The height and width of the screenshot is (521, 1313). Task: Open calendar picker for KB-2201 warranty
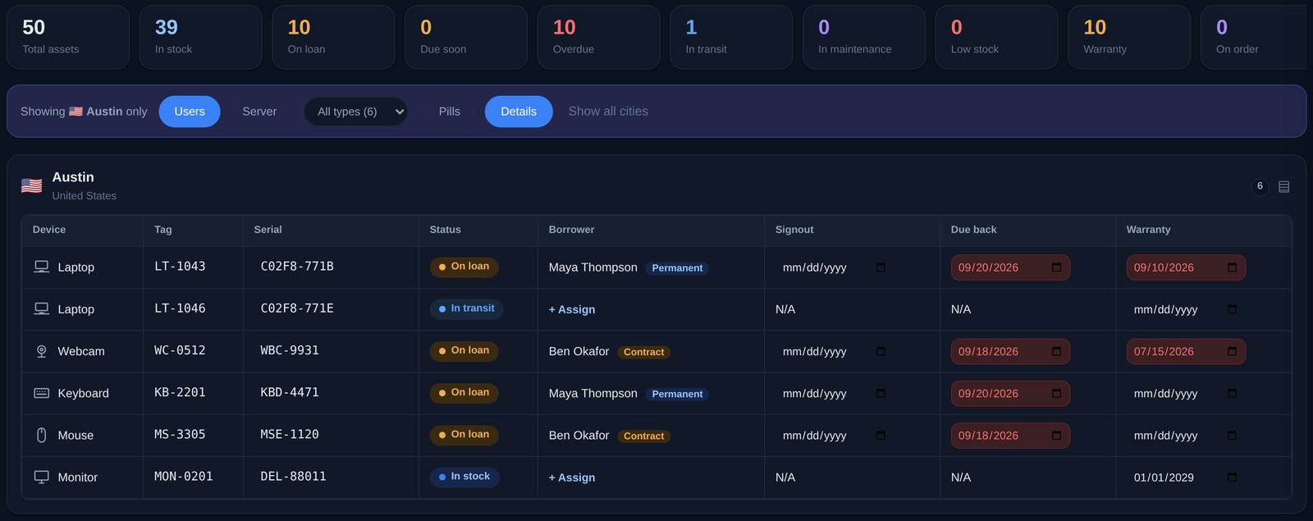point(1232,394)
